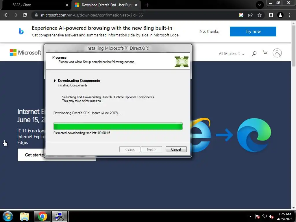The height and width of the screenshot is (222, 296).
Task: Click the share page icon
Action: pos(250,15)
